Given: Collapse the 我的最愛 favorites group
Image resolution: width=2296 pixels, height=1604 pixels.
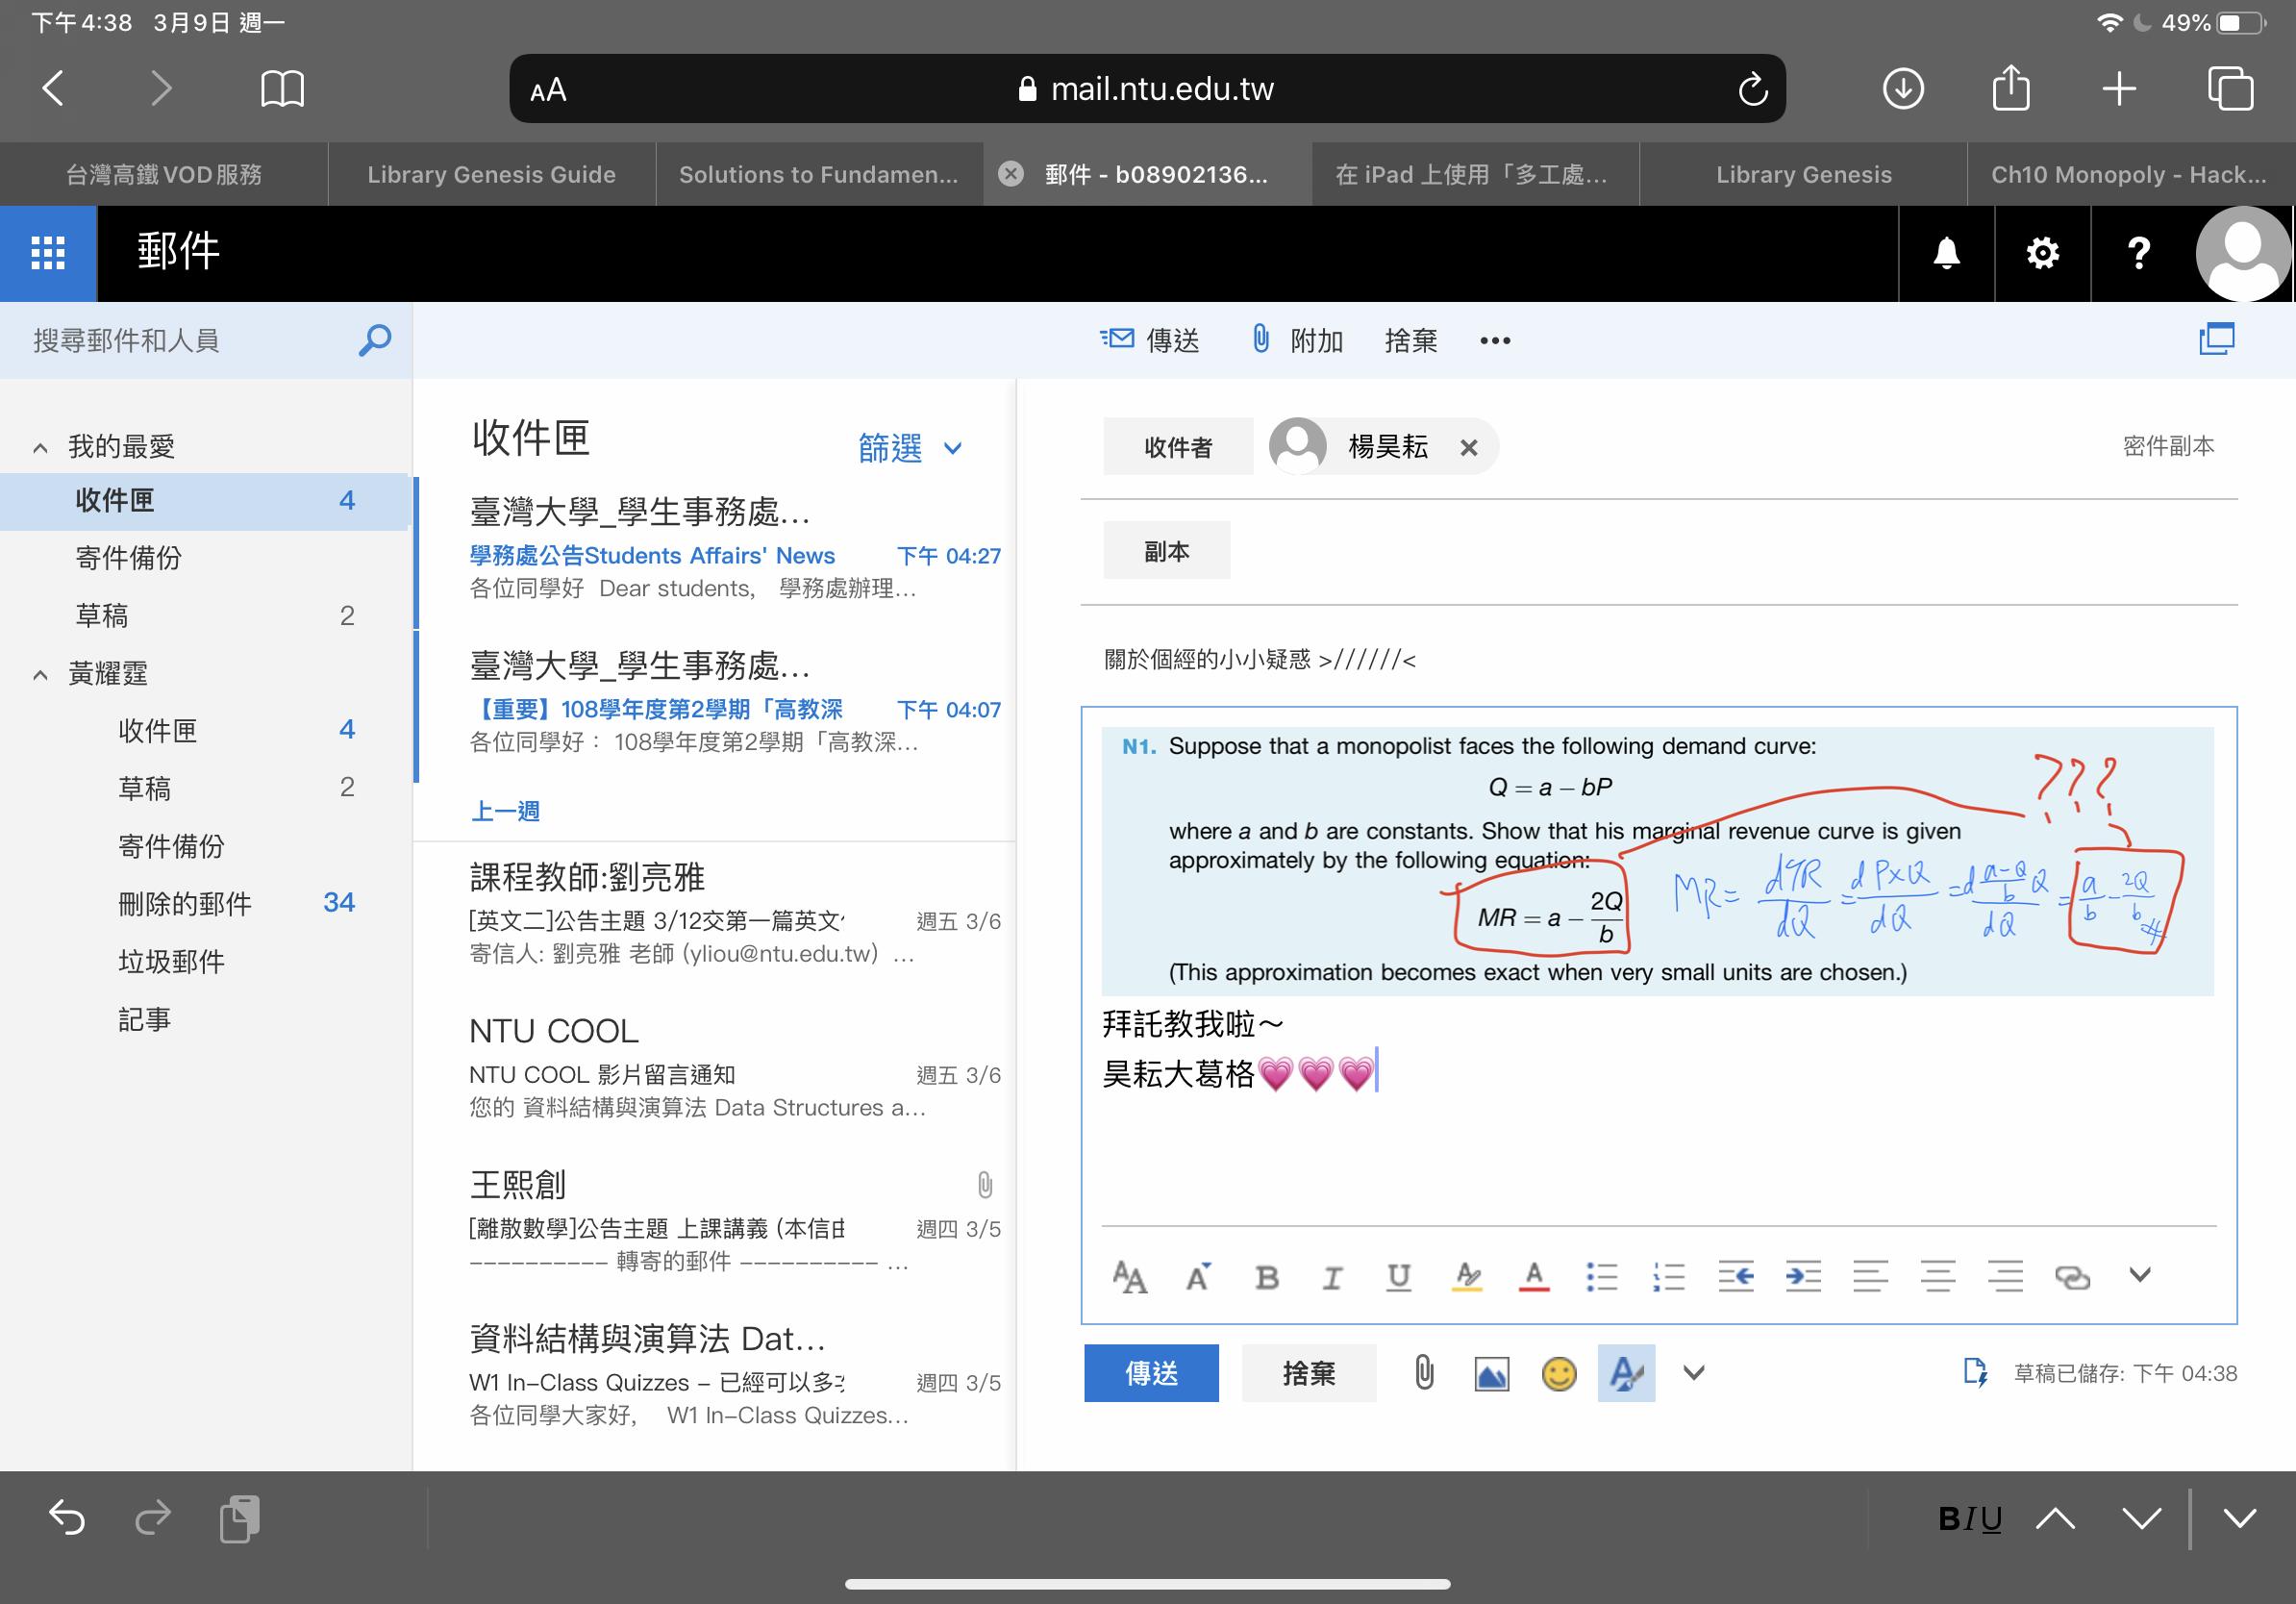Looking at the screenshot, I should tap(40, 447).
